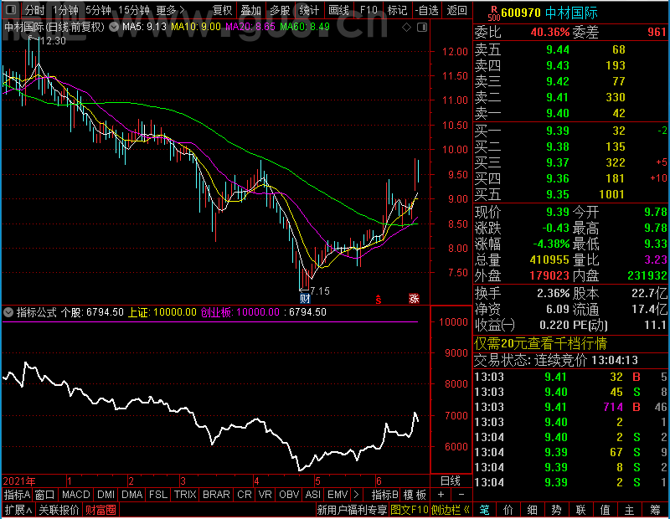The image size is (670, 519).
Task: Switch to the 15分钟 chart period
Action: pyautogui.click(x=133, y=10)
